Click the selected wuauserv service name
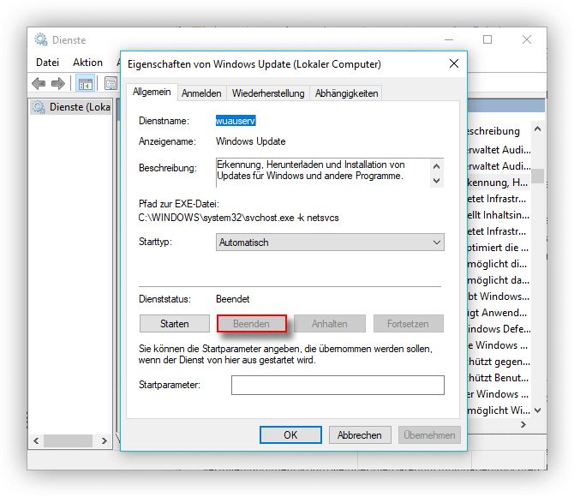574x497 pixels. pyautogui.click(x=236, y=121)
